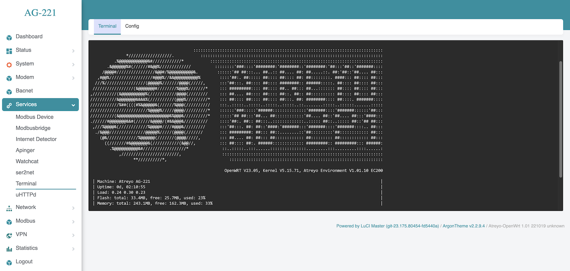Click the AG-221 hostname title

(40, 13)
